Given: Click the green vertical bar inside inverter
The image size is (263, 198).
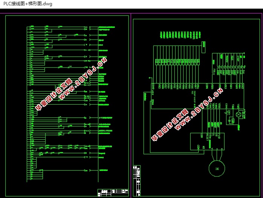Looking at the screenshot, I should 210,143.
